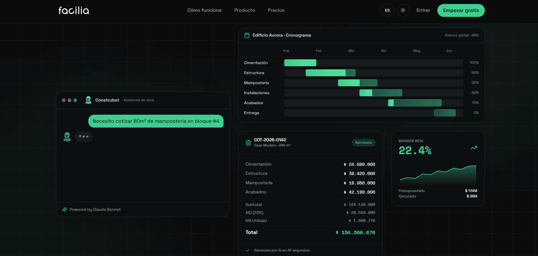538x256 pixels.
Task: Click the Casa Modelo · 240 m² subtitle
Action: (272, 145)
